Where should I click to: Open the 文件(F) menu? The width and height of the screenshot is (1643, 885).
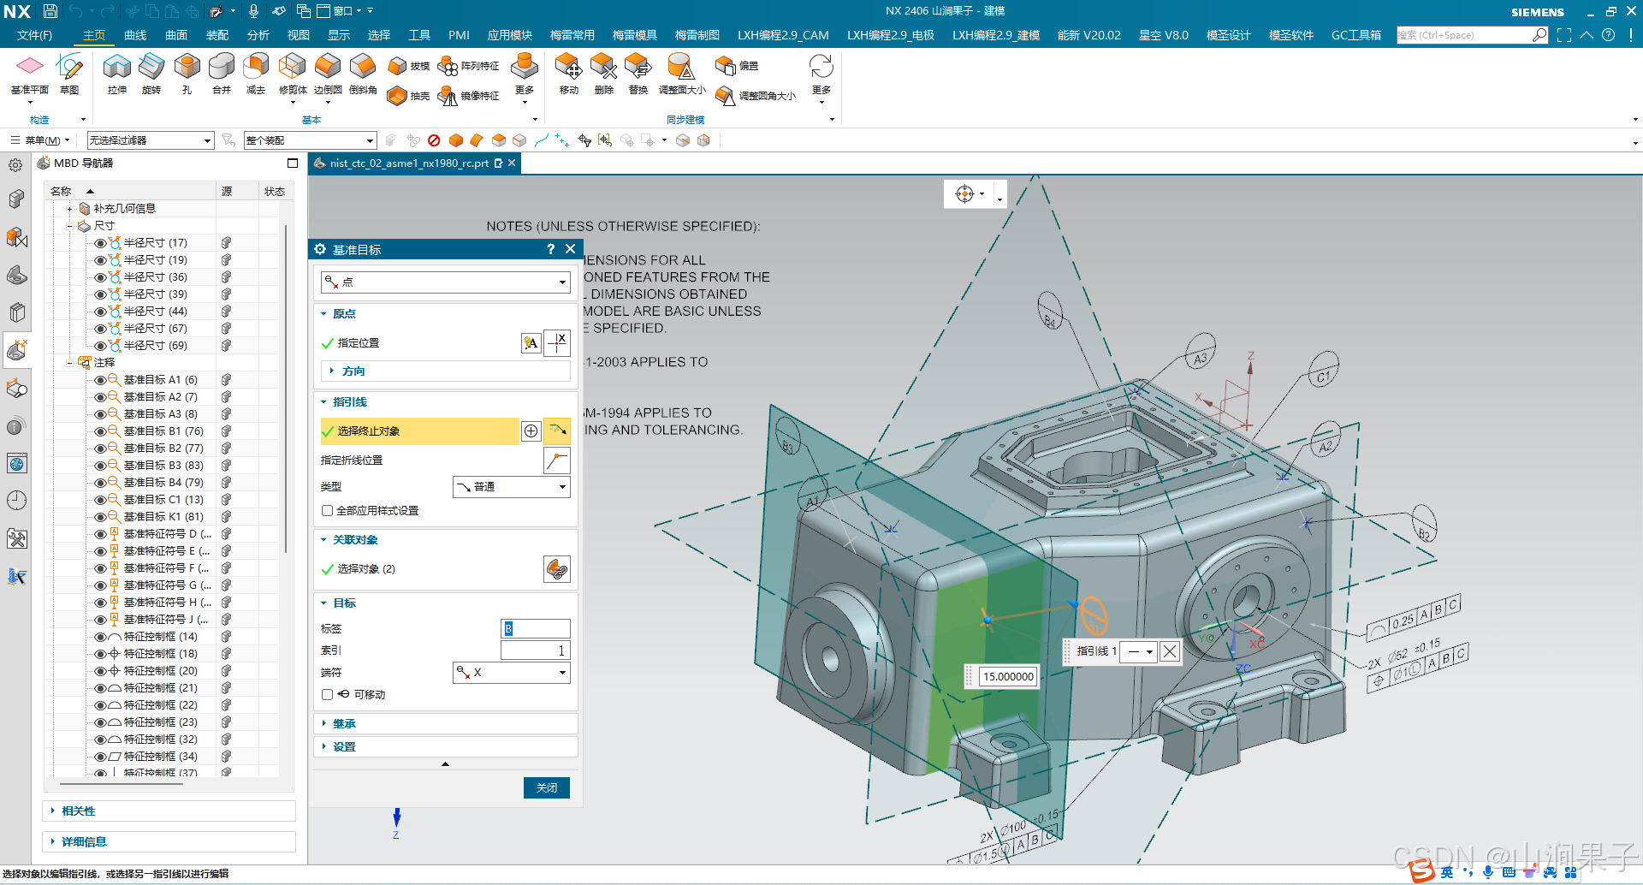[x=34, y=35]
